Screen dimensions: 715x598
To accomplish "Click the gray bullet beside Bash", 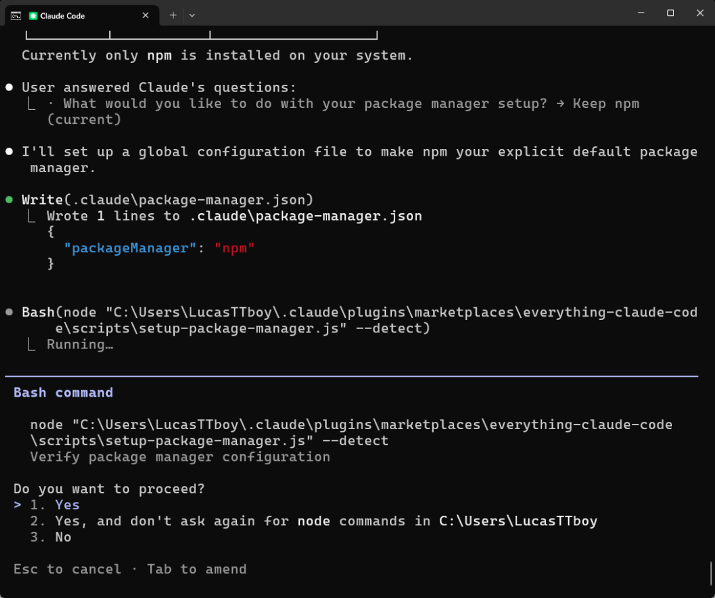I will (9, 313).
